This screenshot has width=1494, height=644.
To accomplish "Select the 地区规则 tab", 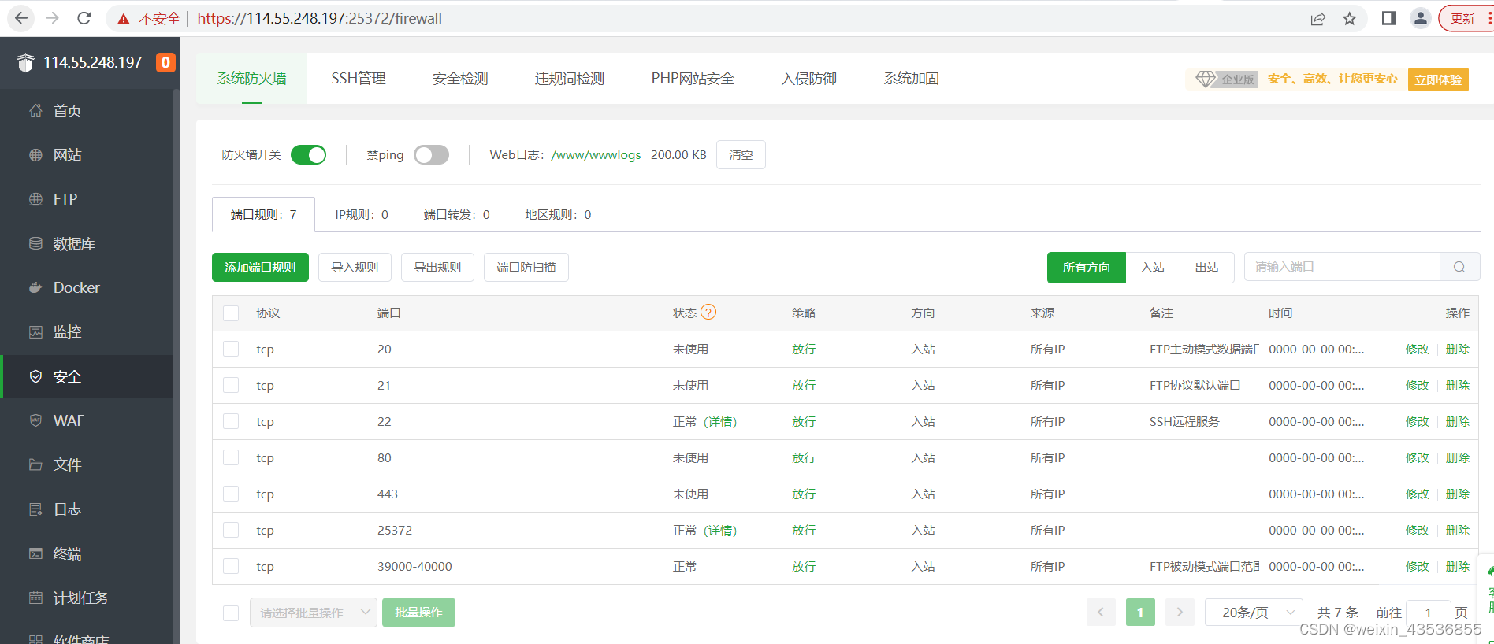I will click(x=558, y=215).
